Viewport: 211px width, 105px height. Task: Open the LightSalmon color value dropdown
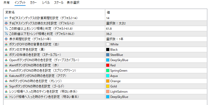pyautogui.click(x=156, y=92)
